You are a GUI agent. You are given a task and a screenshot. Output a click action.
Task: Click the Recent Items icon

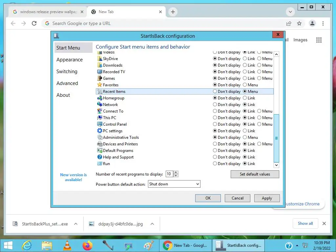click(100, 92)
